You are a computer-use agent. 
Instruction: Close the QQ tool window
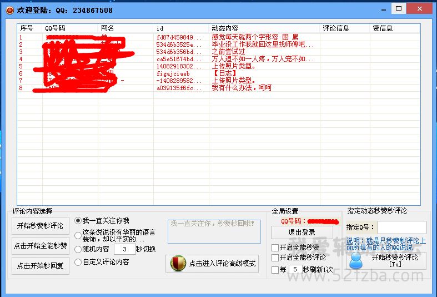[x=419, y=9]
